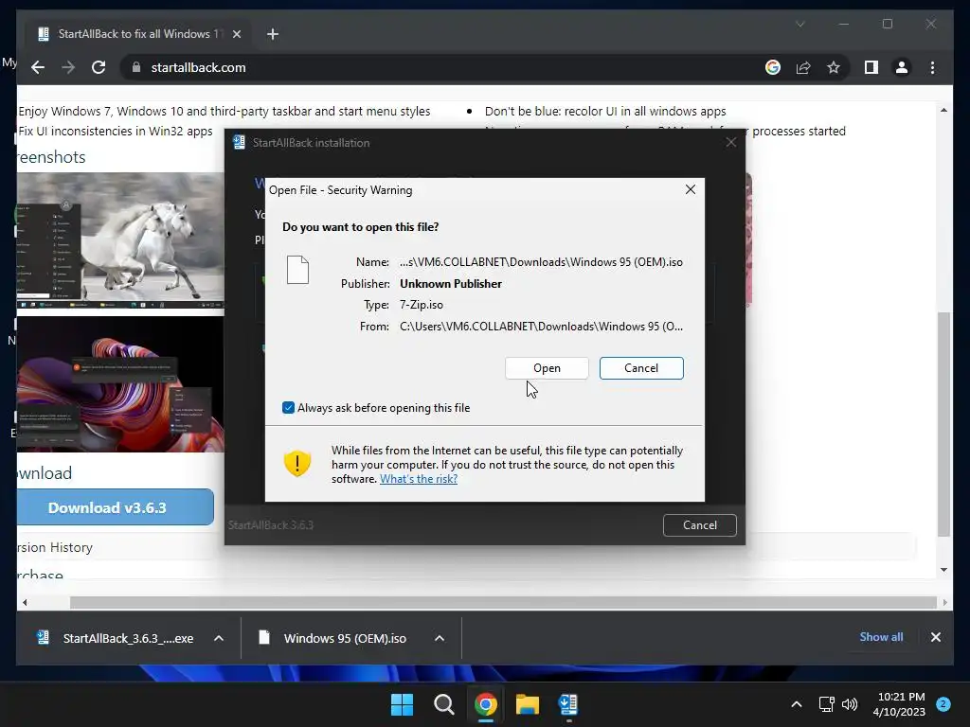Open the What's the risk? link
This screenshot has width=970, height=727.
(x=418, y=478)
